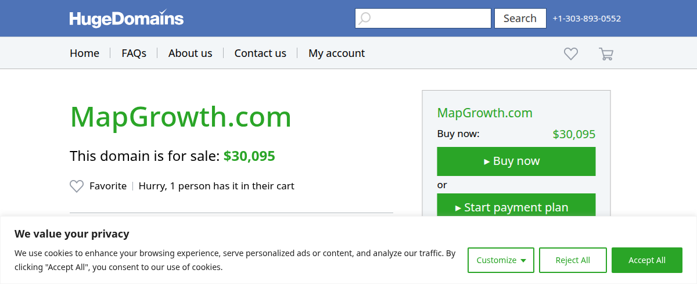The width and height of the screenshot is (697, 284).
Task: Toggle the Favorite heart beside MapGrowth.com
Action: click(x=77, y=186)
